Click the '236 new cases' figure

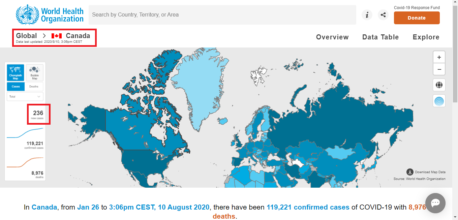click(38, 115)
